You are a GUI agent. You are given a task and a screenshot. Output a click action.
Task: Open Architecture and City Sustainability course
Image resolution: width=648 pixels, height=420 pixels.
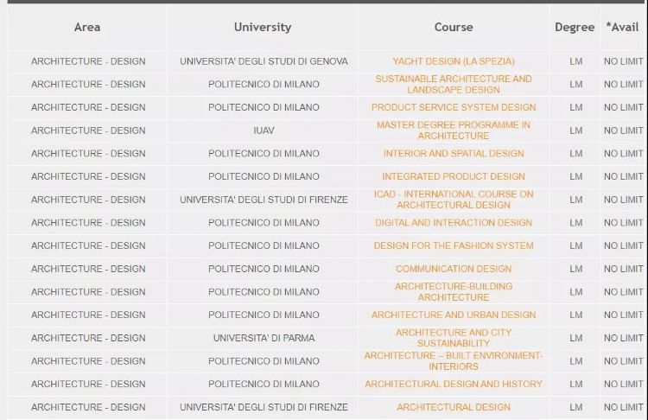point(454,338)
